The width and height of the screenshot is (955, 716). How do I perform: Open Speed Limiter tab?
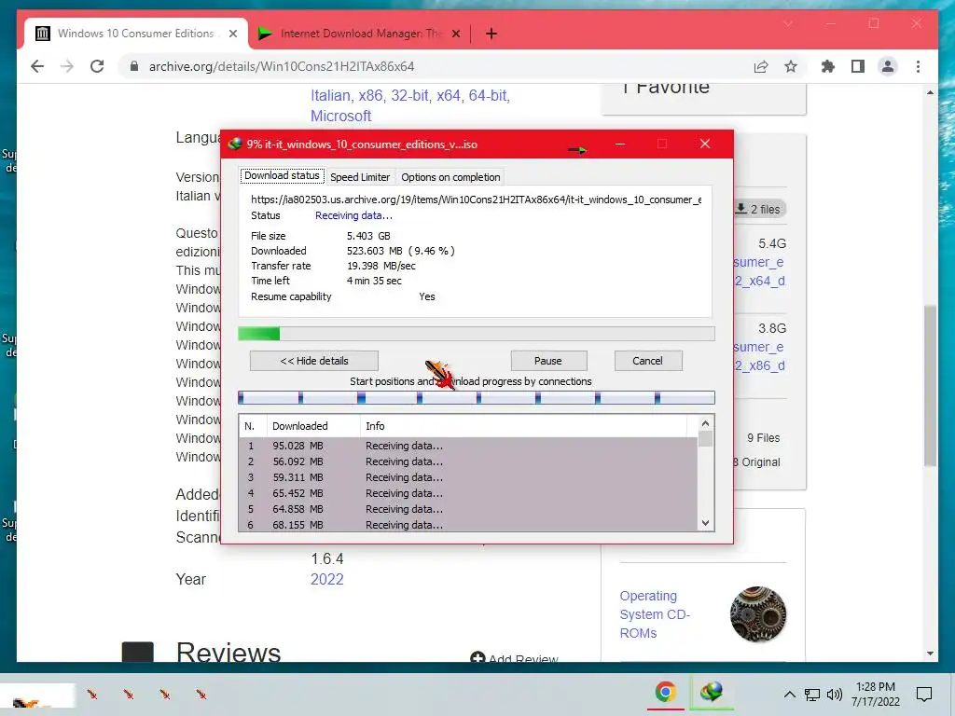tap(360, 177)
